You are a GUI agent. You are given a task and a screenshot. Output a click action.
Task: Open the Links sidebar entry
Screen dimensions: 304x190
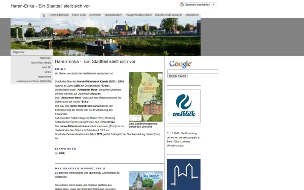tap(48, 72)
